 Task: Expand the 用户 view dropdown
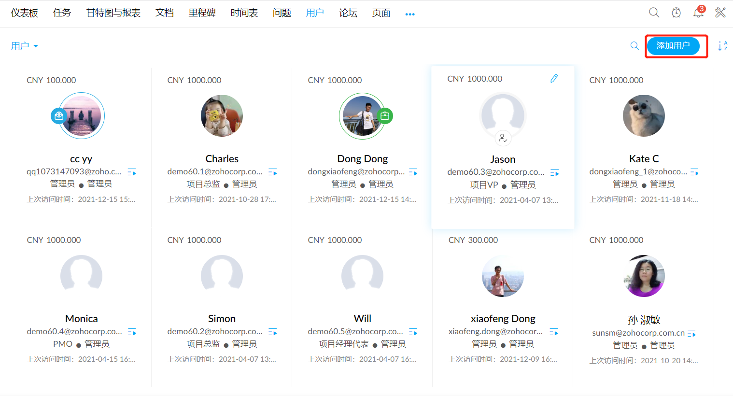coord(25,46)
